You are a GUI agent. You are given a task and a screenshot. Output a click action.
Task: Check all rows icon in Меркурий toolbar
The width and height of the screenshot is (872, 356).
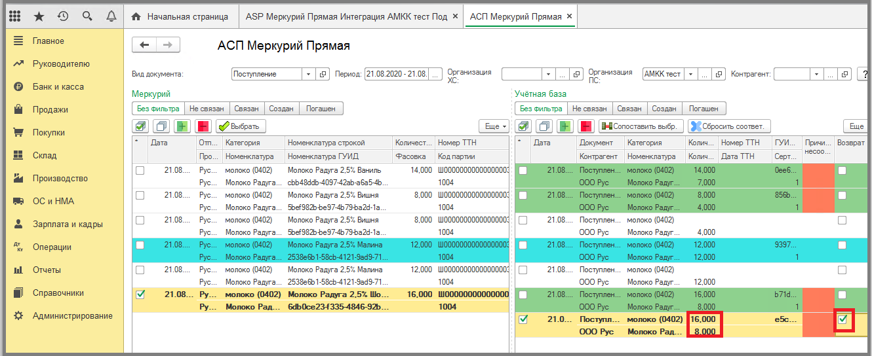140,126
